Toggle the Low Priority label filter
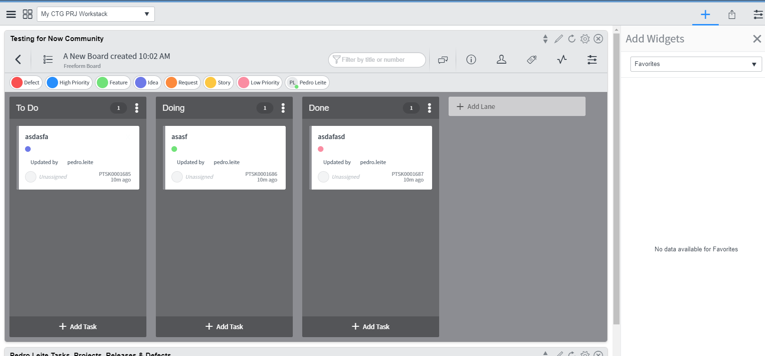 point(259,83)
